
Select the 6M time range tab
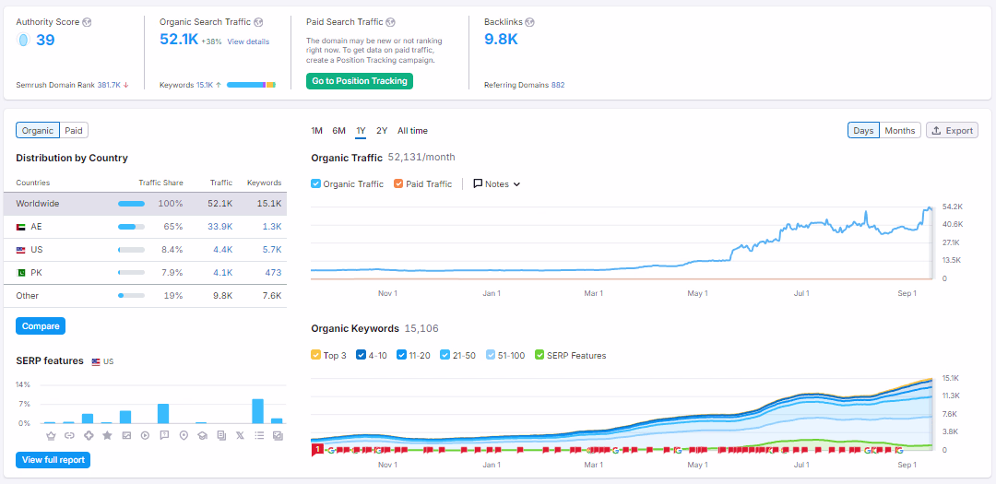[338, 131]
